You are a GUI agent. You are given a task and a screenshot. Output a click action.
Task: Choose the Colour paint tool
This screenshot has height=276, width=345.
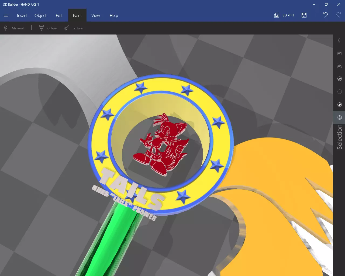coord(48,28)
